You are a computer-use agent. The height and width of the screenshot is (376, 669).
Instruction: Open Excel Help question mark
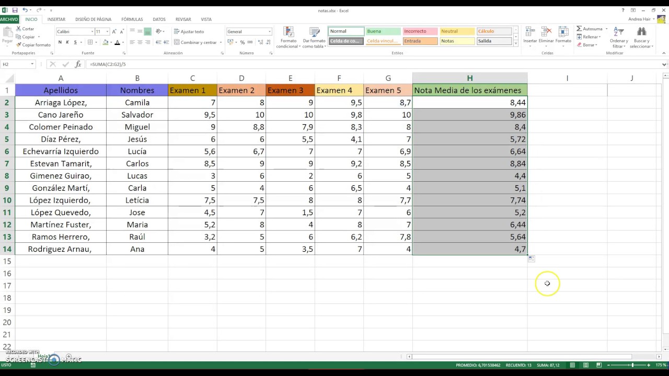pos(623,10)
